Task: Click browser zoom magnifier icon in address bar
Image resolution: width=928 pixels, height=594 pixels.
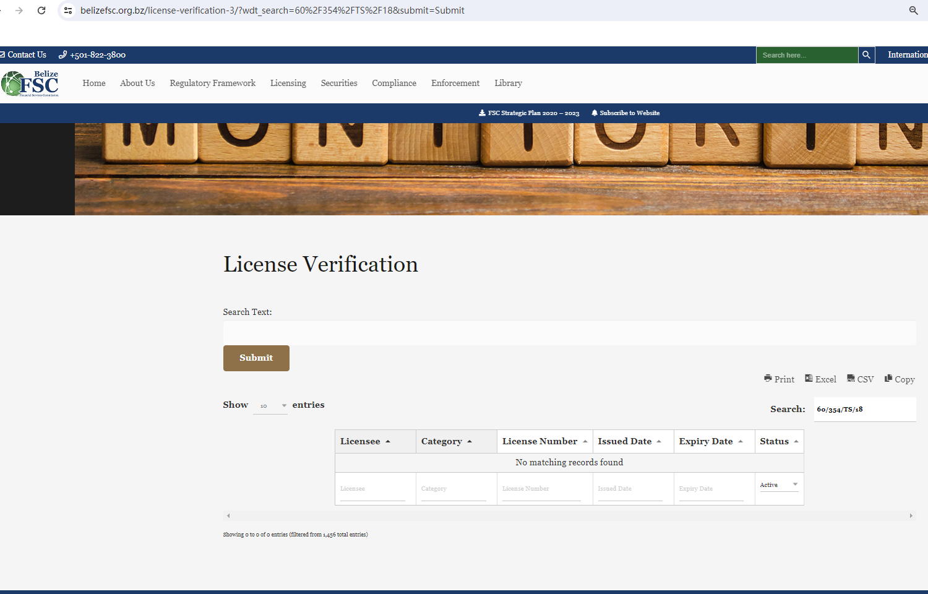Action: [913, 11]
